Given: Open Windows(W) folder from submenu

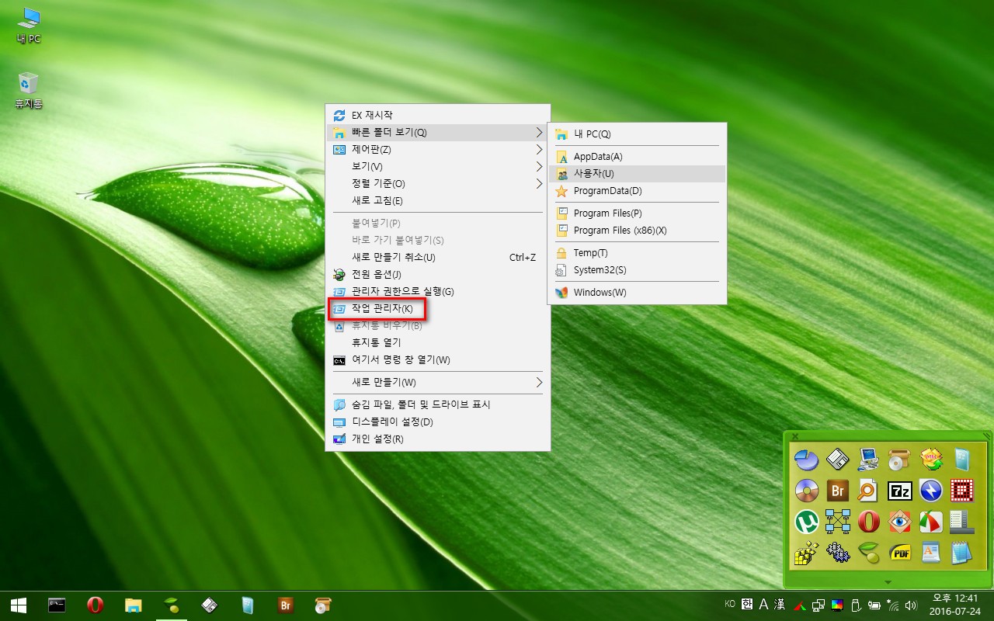Looking at the screenshot, I should point(637,292).
